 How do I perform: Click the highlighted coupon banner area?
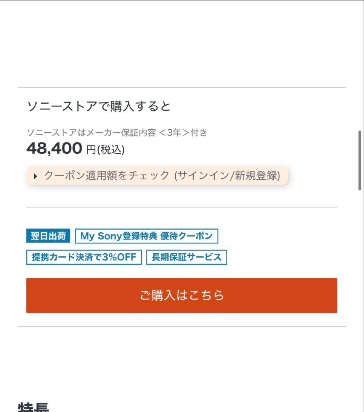click(x=156, y=176)
